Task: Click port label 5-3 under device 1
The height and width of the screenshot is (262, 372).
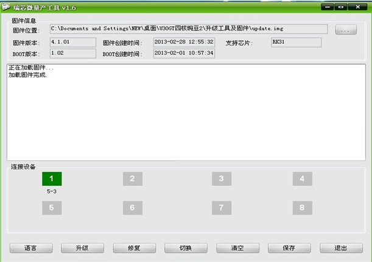Action: 52,191
